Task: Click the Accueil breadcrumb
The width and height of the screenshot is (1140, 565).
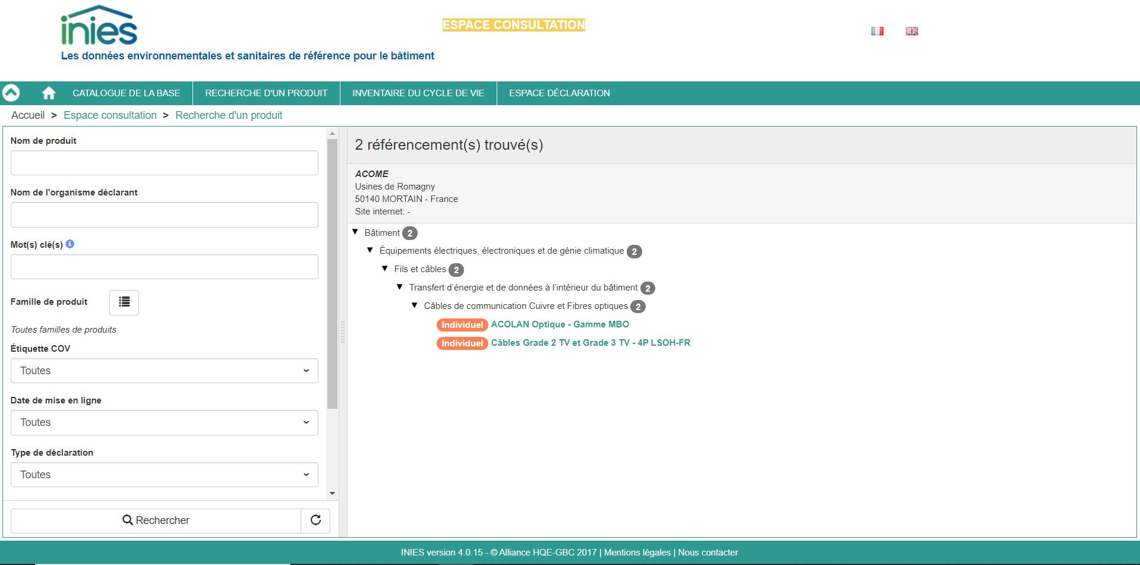Action: tap(28, 115)
